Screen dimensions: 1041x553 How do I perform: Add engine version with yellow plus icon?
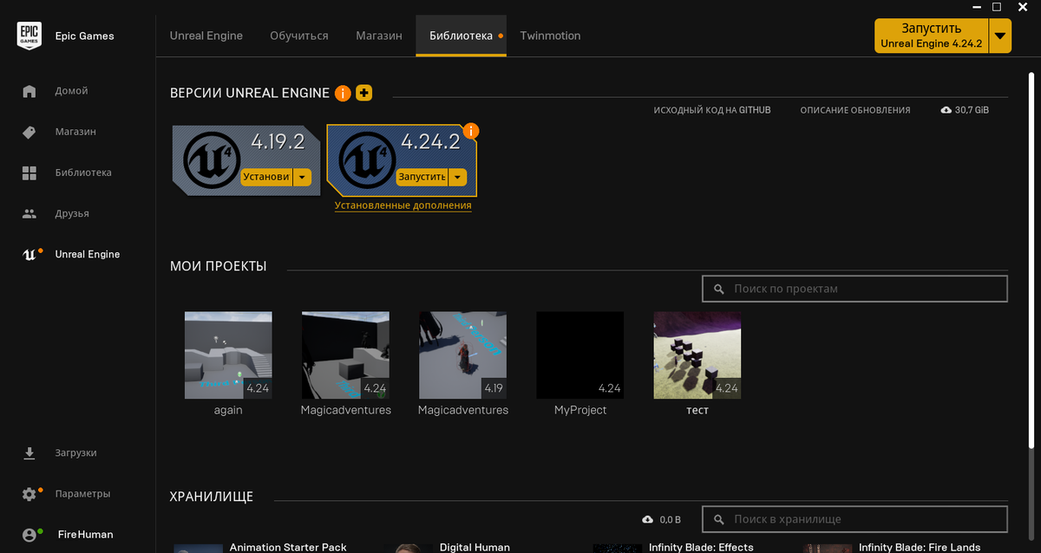pos(364,93)
